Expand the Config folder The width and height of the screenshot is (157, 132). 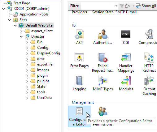[27, 48]
